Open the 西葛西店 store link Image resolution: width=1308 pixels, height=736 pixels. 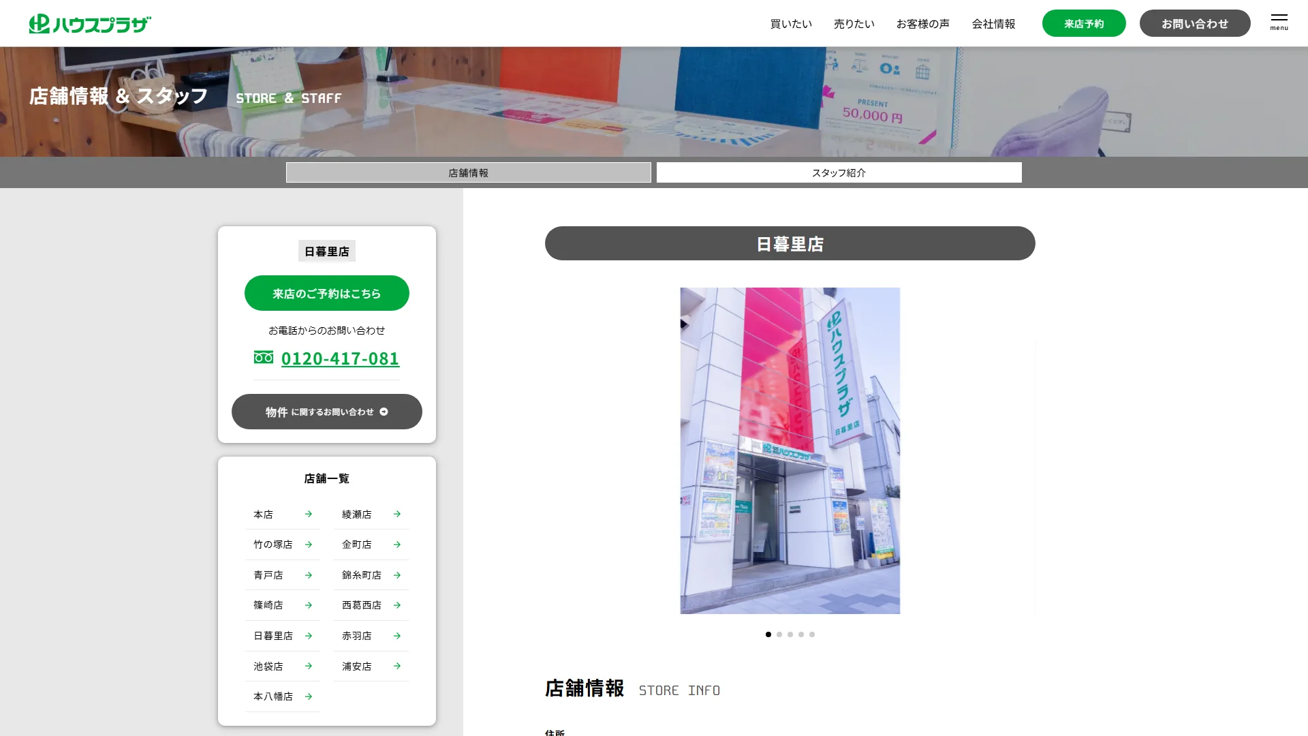click(x=371, y=605)
